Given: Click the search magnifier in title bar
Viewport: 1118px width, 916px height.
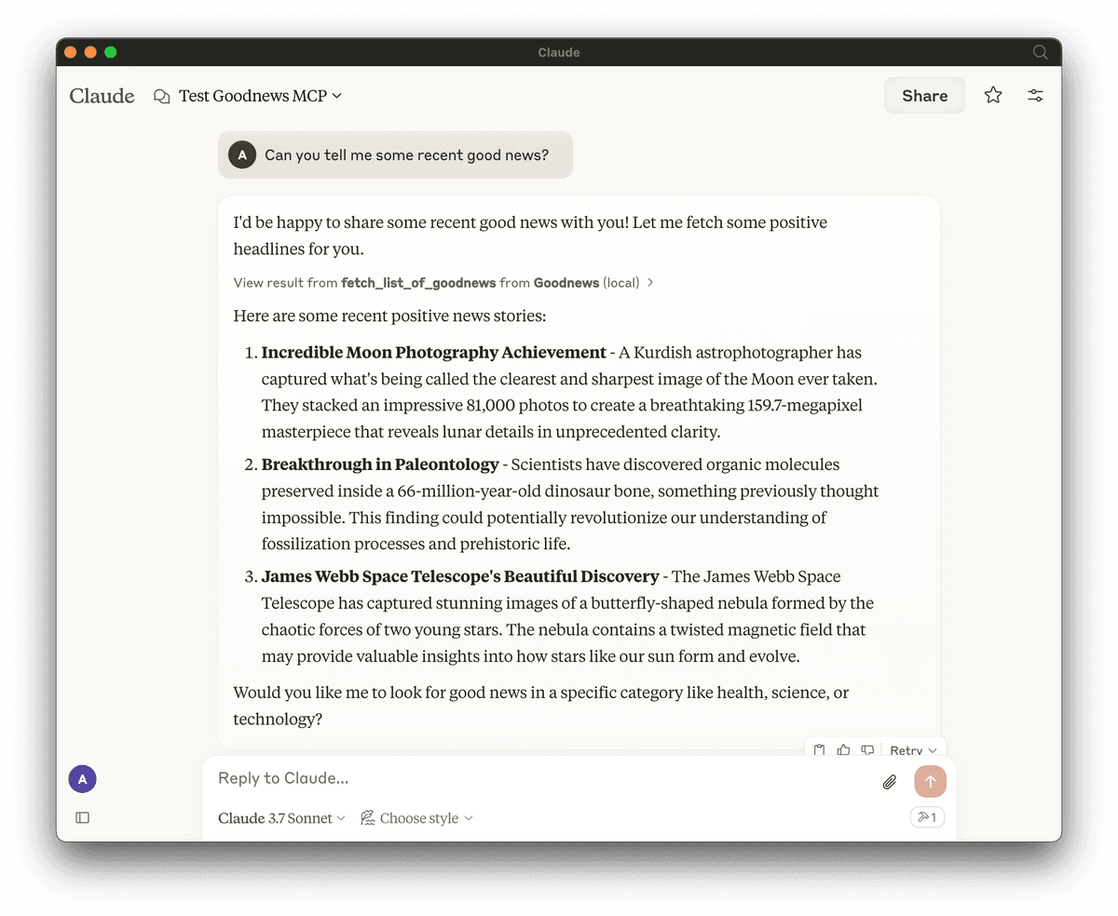Looking at the screenshot, I should 1041,52.
